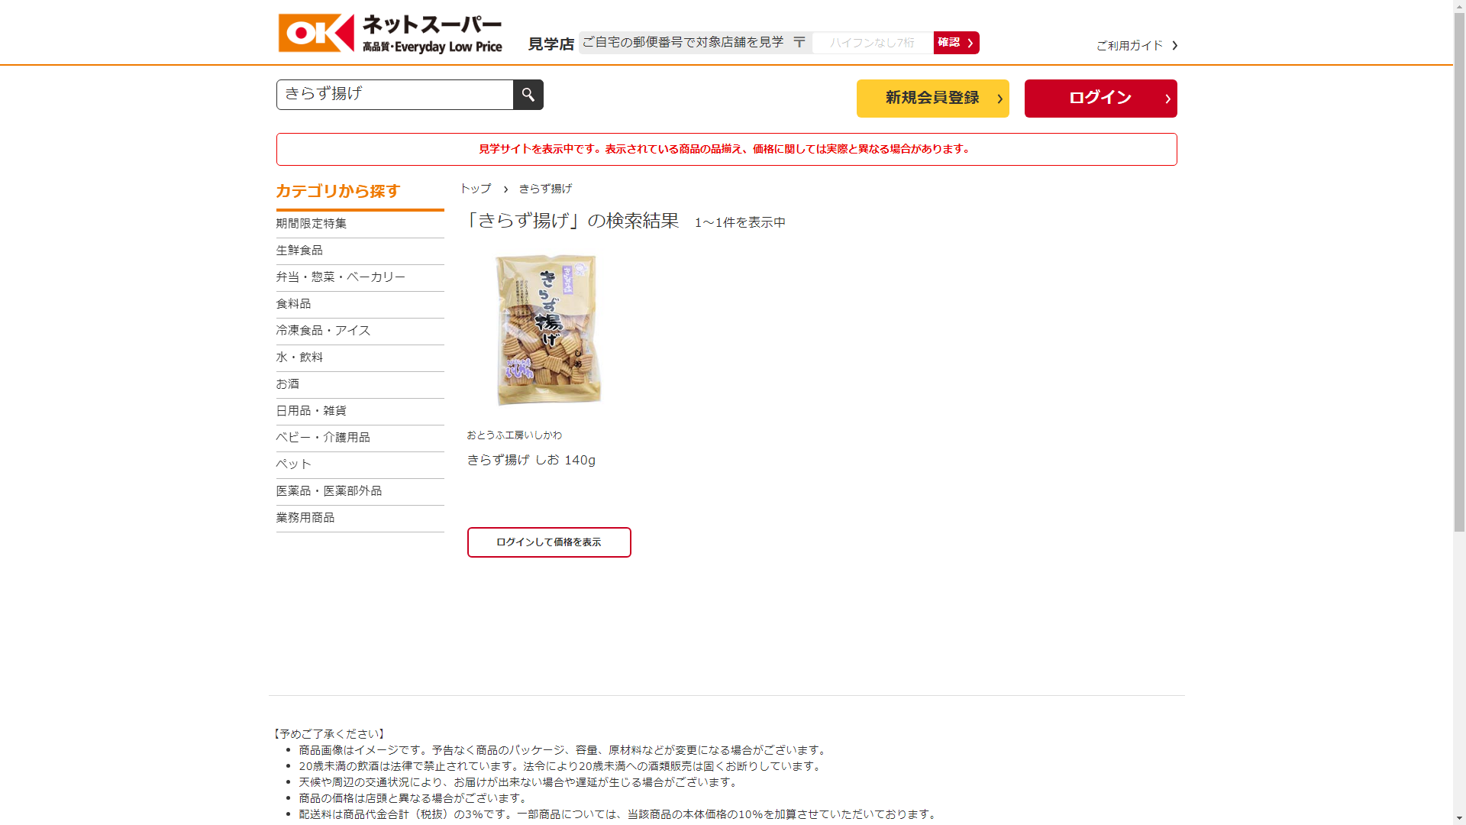Click the search box containing きらず揚げ

[x=395, y=95]
